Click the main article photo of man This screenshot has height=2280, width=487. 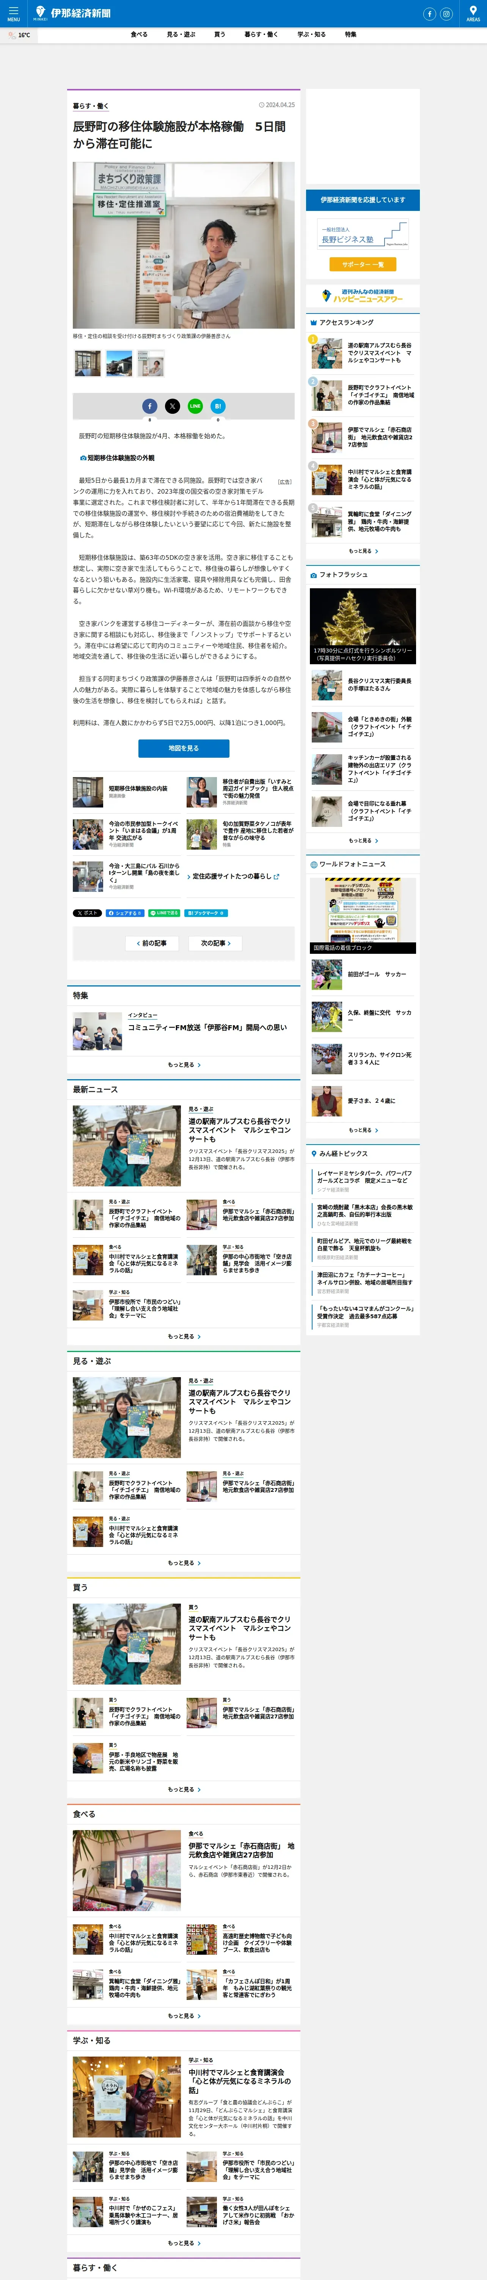coord(184,245)
